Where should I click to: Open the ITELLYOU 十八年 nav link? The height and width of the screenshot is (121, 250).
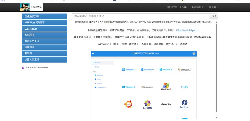pos(177,7)
